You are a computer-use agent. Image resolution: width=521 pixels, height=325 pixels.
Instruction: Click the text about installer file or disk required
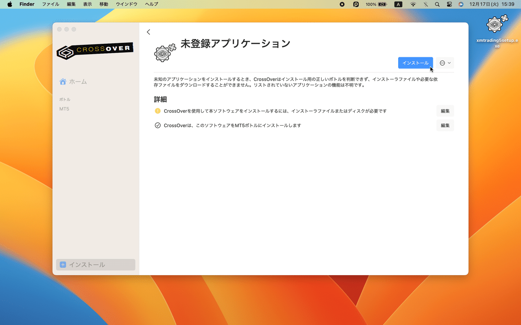(x=275, y=111)
